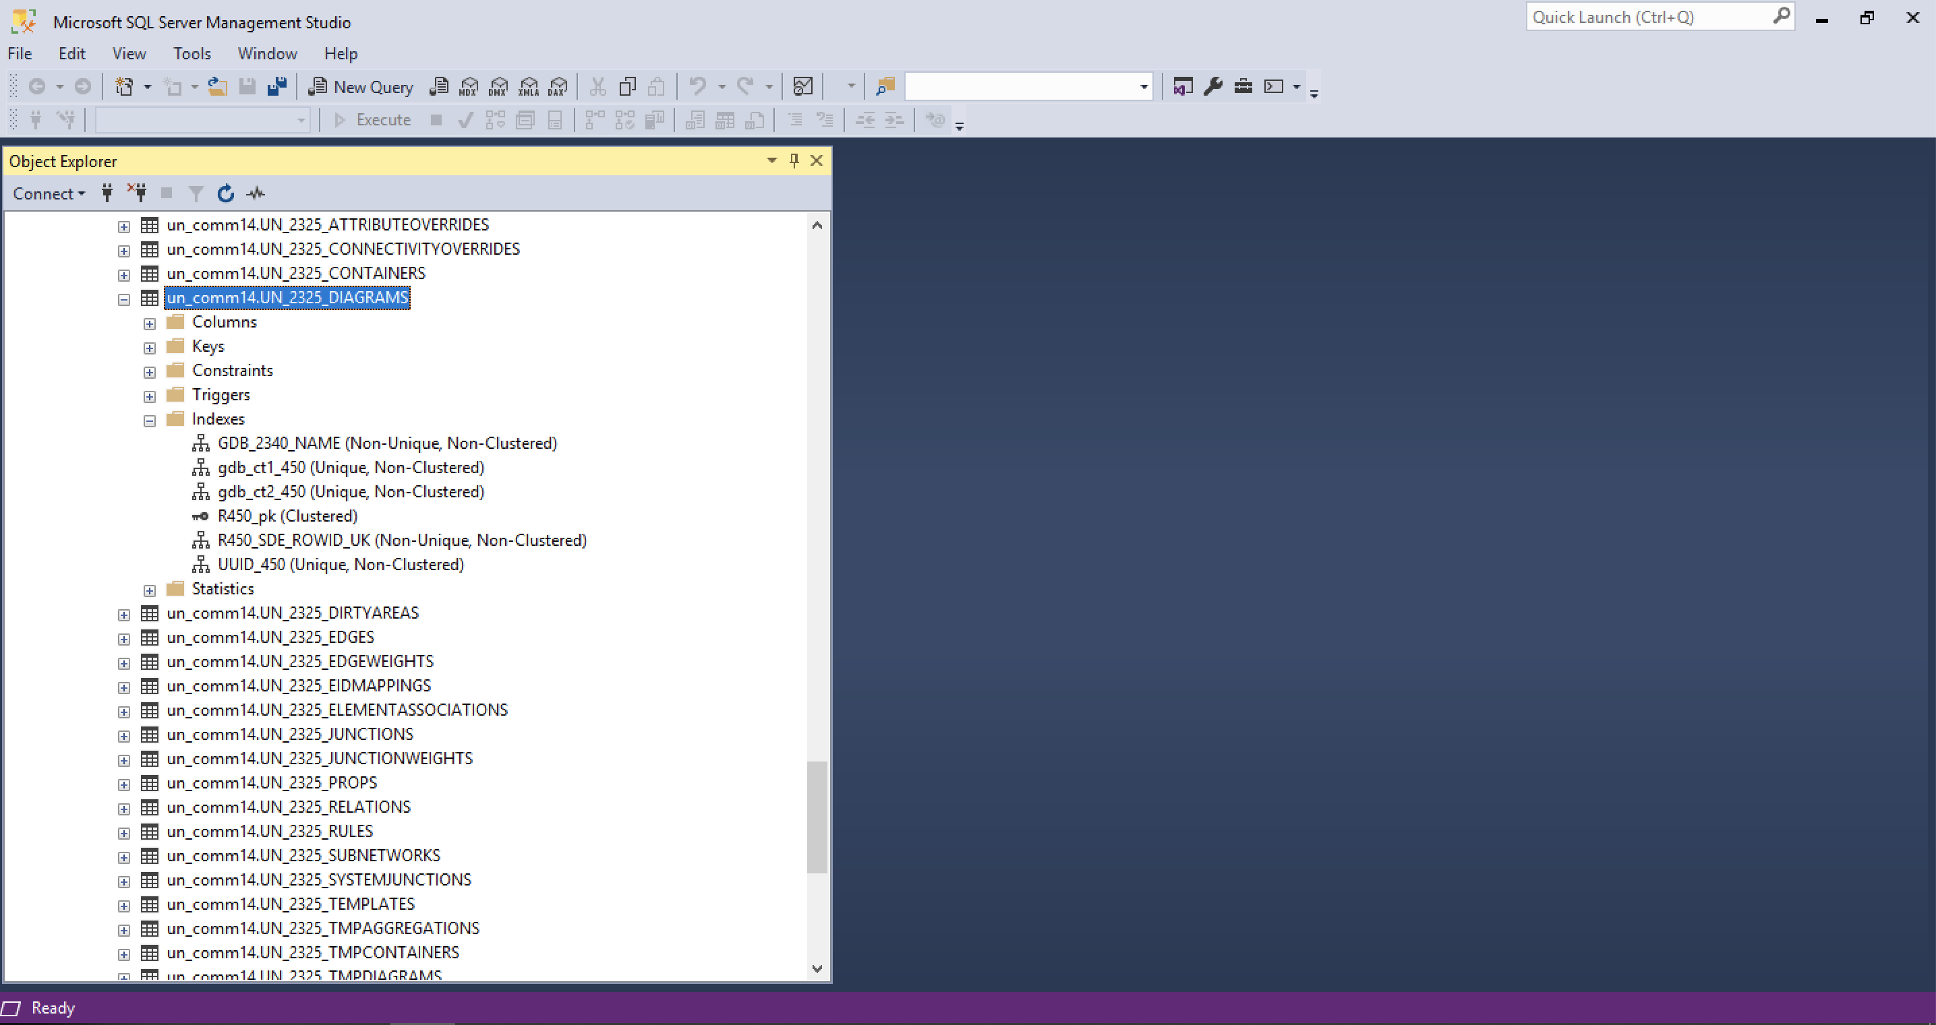Open the Connect dropdown in Object Explorer
The image size is (1936, 1025).
(49, 193)
